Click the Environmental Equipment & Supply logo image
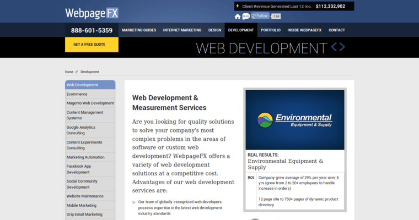The height and width of the screenshot is (220, 419). pos(295,120)
